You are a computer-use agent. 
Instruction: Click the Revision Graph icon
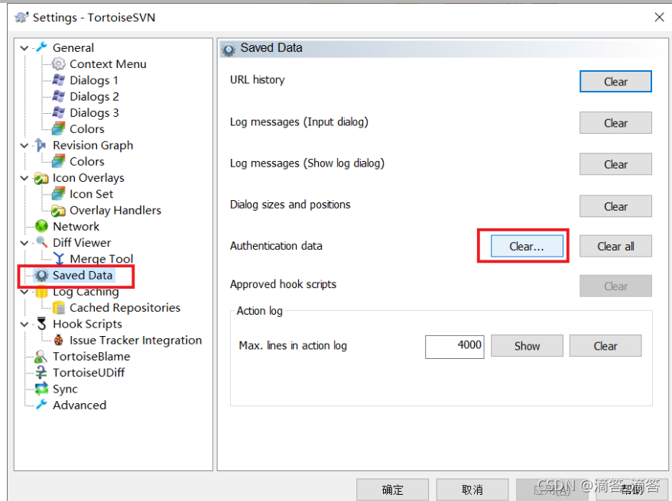[41, 145]
